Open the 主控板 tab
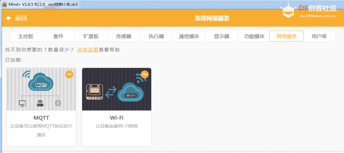The width and height of the screenshot is (344, 153). point(26,36)
